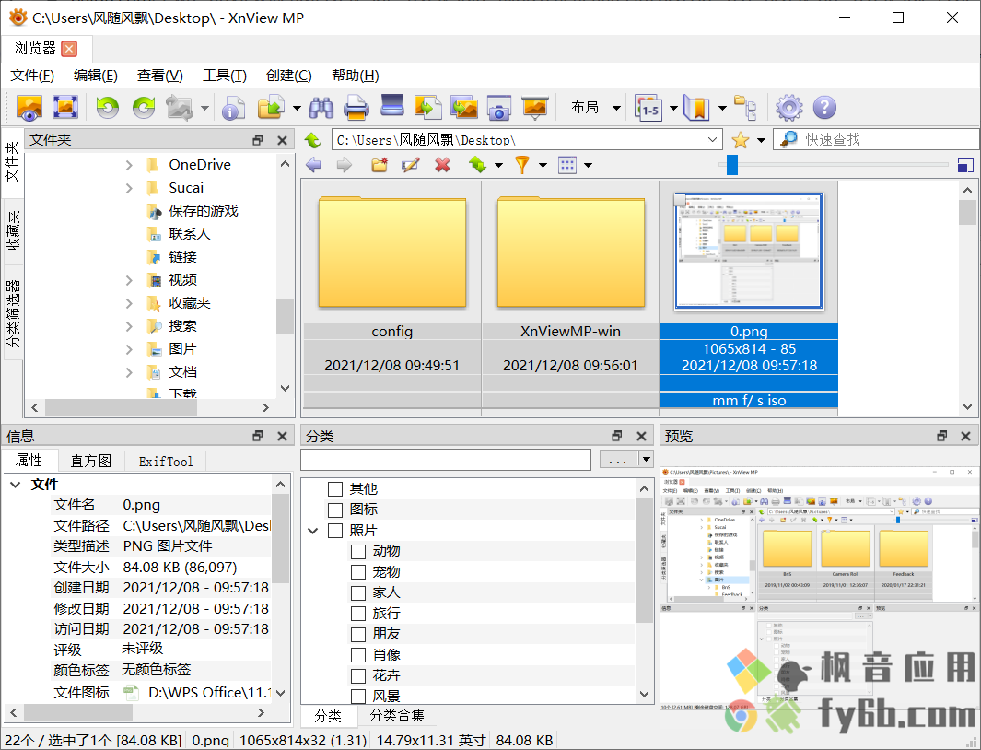Tick the 动物 checkbox
Viewport: 981px width, 750px height.
pyautogui.click(x=358, y=552)
